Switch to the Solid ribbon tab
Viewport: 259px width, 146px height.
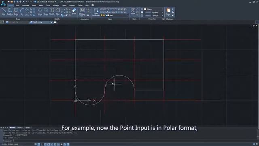17,5
